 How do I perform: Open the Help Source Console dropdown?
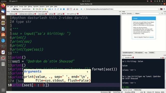click(x=130, y=13)
